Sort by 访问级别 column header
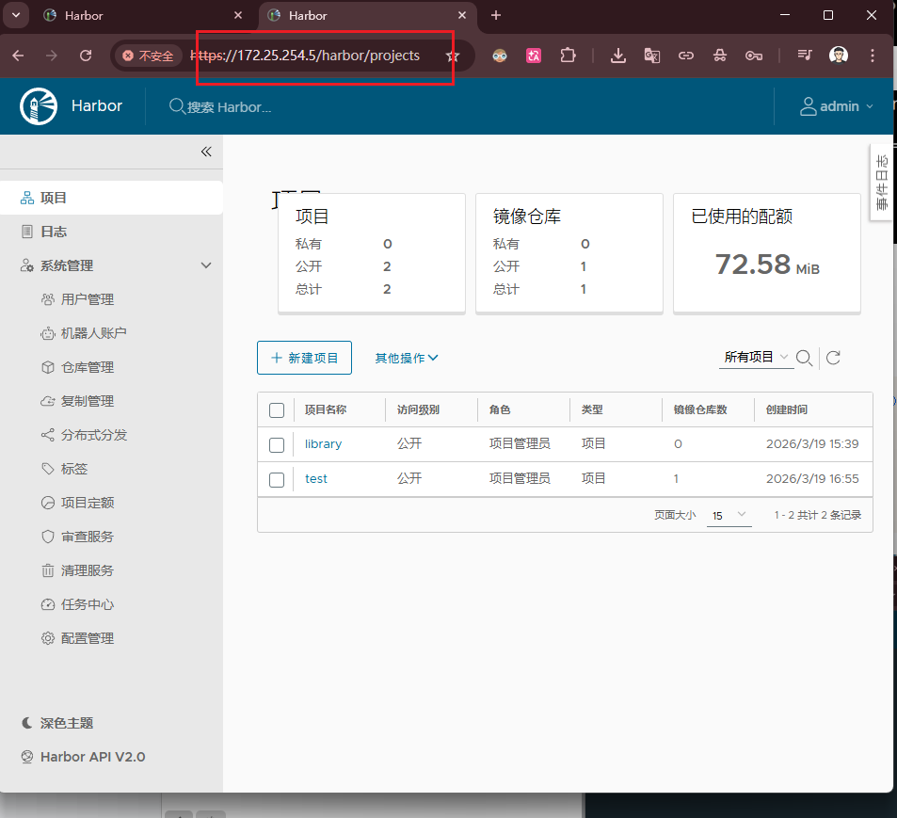 pos(418,409)
